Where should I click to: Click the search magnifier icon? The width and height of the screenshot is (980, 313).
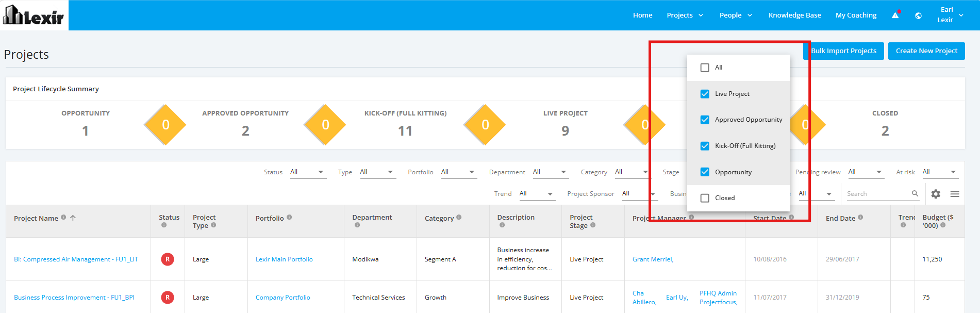(915, 193)
